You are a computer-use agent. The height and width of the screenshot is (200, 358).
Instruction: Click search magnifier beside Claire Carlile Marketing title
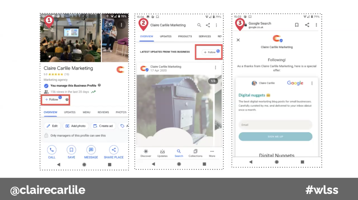tap(199, 25)
